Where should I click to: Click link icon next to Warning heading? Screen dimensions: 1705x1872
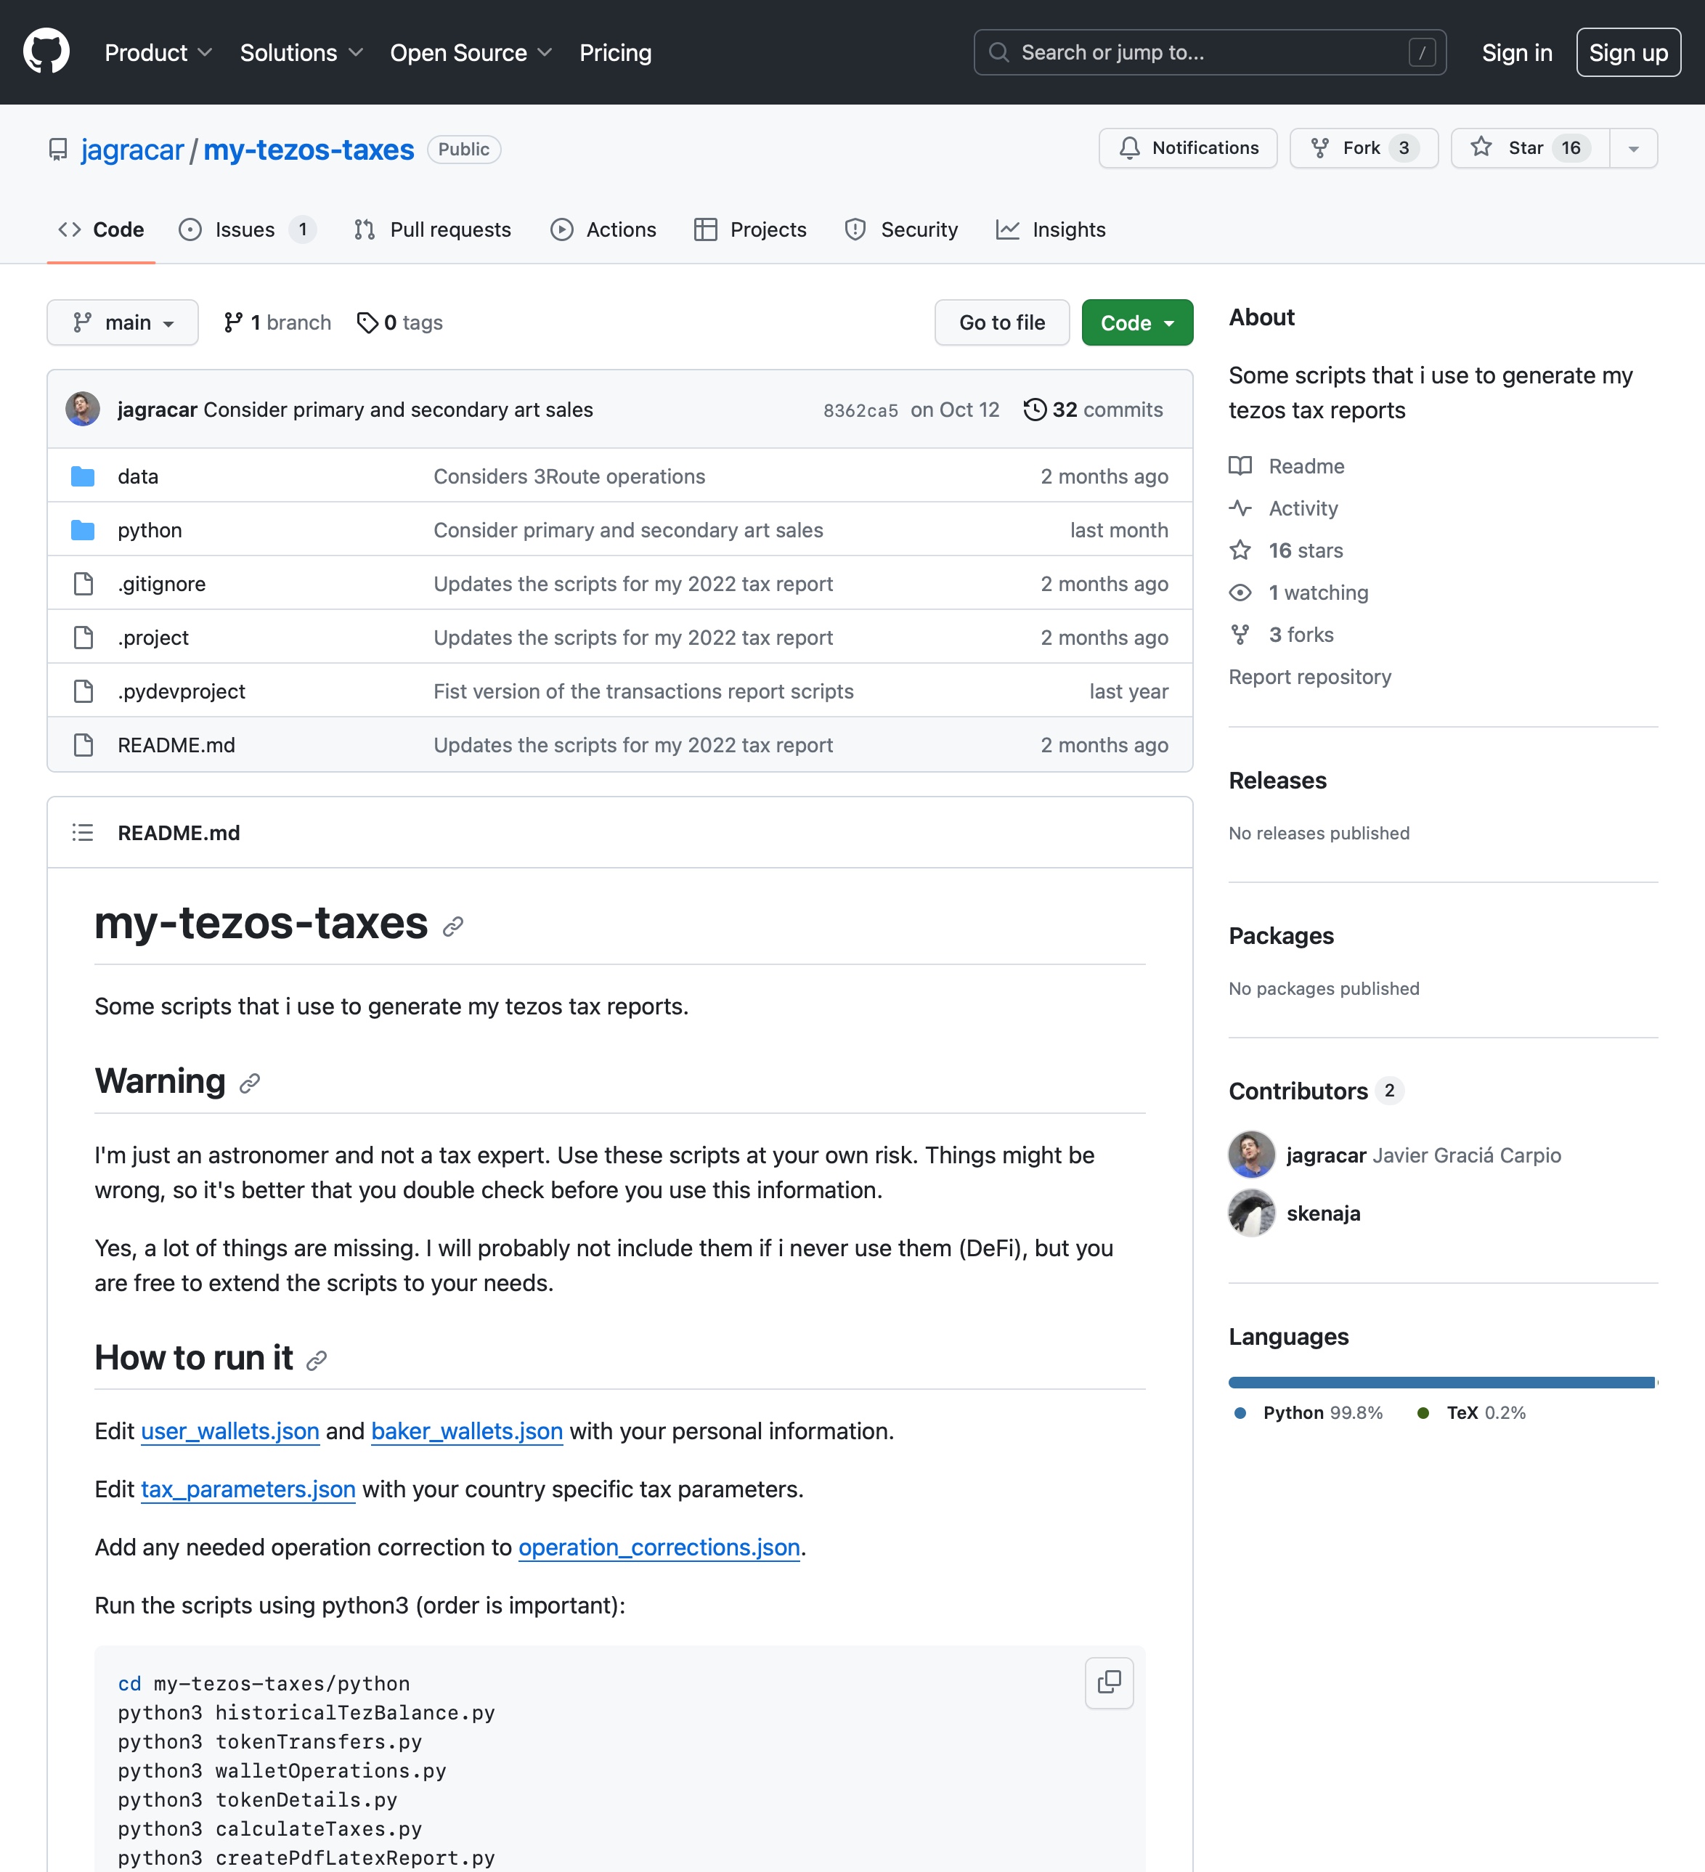[249, 1083]
